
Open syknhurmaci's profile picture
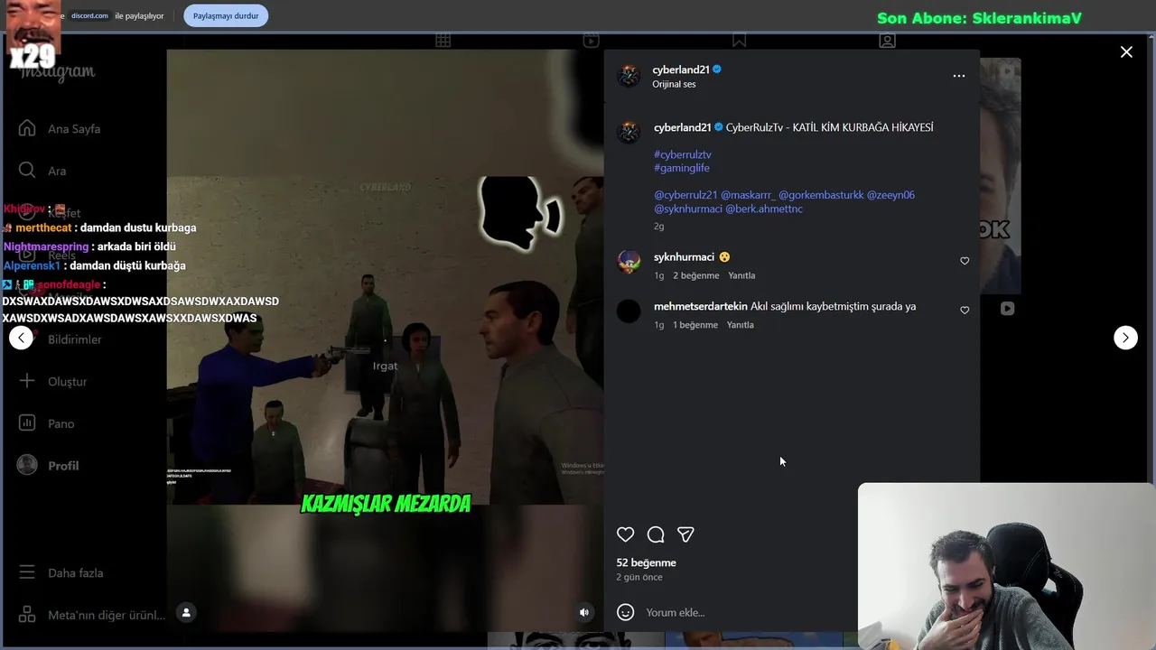[629, 262]
